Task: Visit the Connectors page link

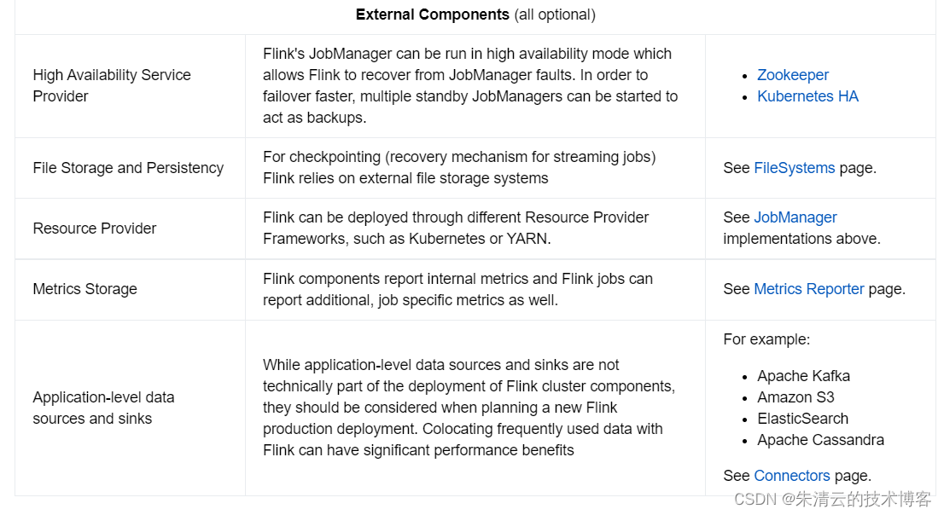Action: (x=791, y=476)
